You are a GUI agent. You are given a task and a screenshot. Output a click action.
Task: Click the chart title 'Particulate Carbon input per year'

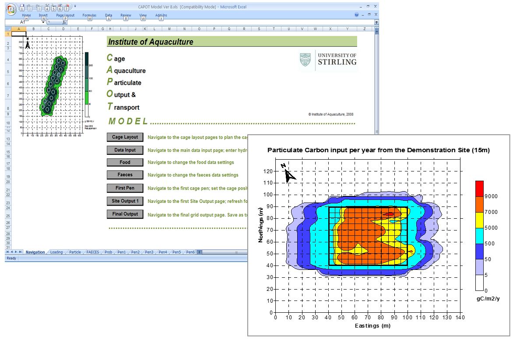[x=379, y=150]
